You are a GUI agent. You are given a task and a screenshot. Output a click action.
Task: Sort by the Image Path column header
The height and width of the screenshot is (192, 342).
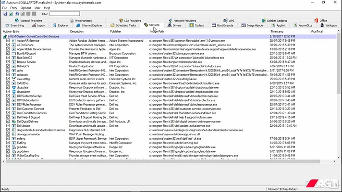pyautogui.click(x=209, y=31)
